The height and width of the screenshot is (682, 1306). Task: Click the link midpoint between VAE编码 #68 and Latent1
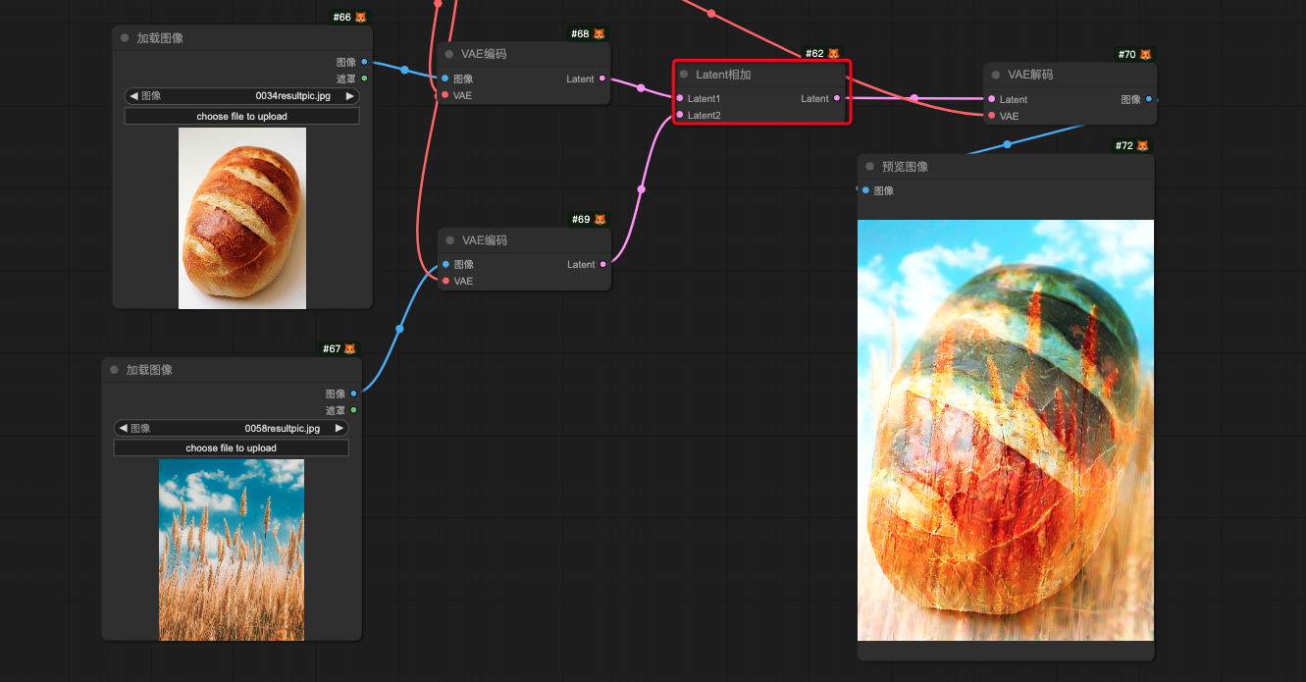(641, 88)
